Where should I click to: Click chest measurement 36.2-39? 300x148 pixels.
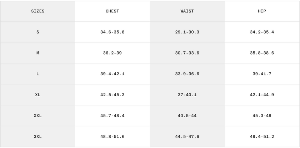pyautogui.click(x=112, y=53)
